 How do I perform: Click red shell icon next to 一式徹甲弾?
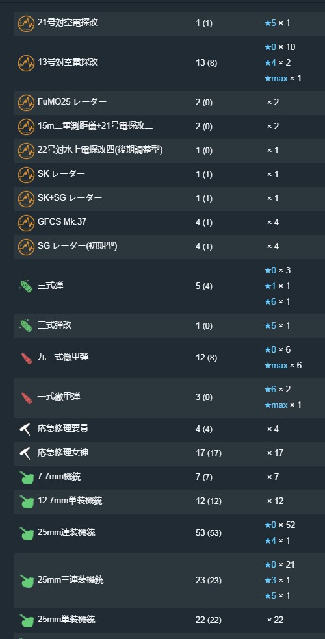coord(26,397)
